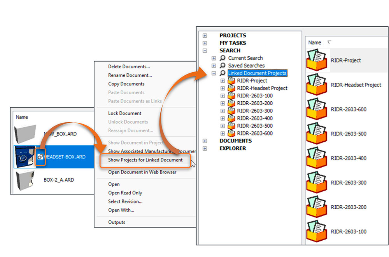Select the RIDR-2603-600 large project icon

pyautogui.click(x=316, y=109)
